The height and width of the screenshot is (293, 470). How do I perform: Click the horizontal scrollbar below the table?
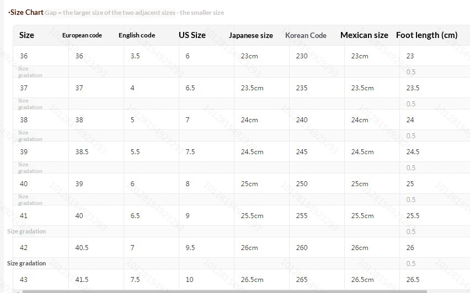click(x=221, y=291)
